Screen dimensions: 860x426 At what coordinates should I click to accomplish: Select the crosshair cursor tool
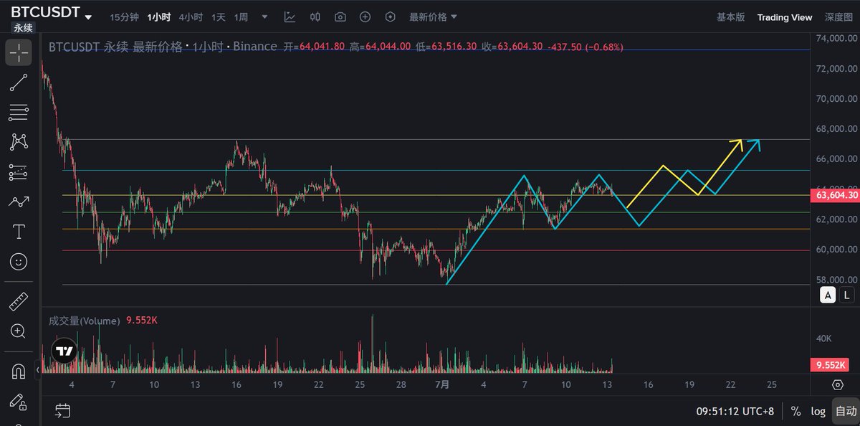[x=19, y=52]
